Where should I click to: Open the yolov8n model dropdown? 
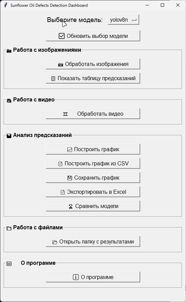pos(123,20)
